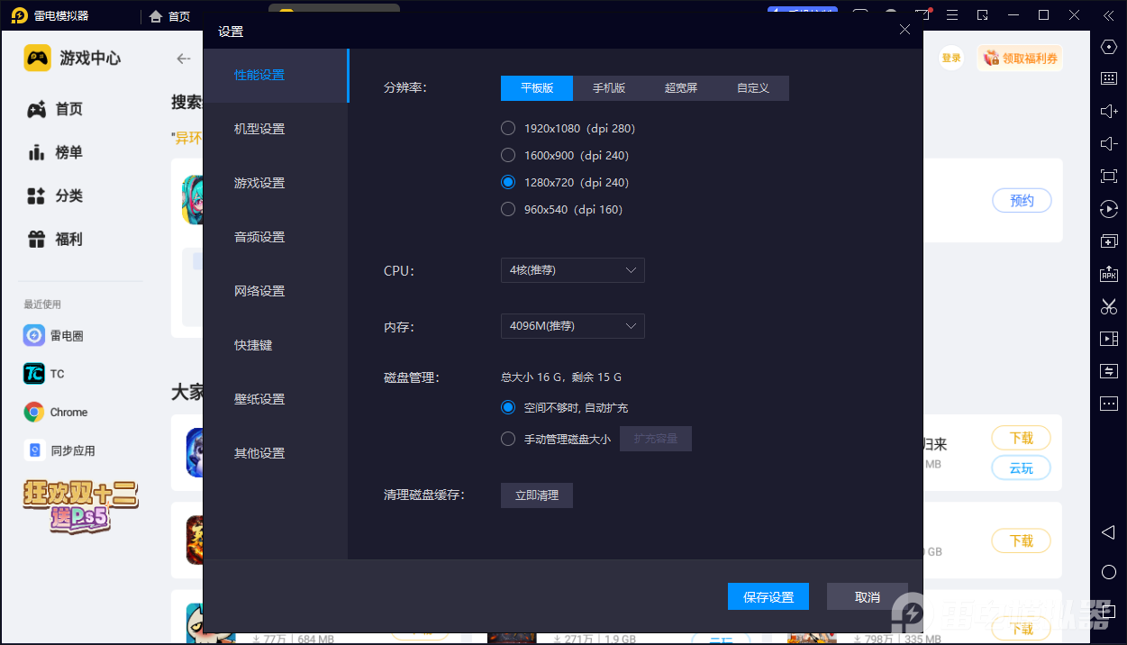
Task: Open 雷电圈 app in recently used
Action: [x=54, y=336]
